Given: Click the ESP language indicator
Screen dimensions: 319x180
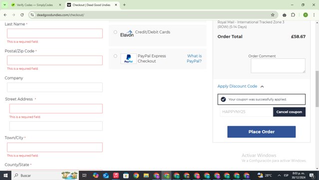Looking at the screenshot, I should [286, 176].
